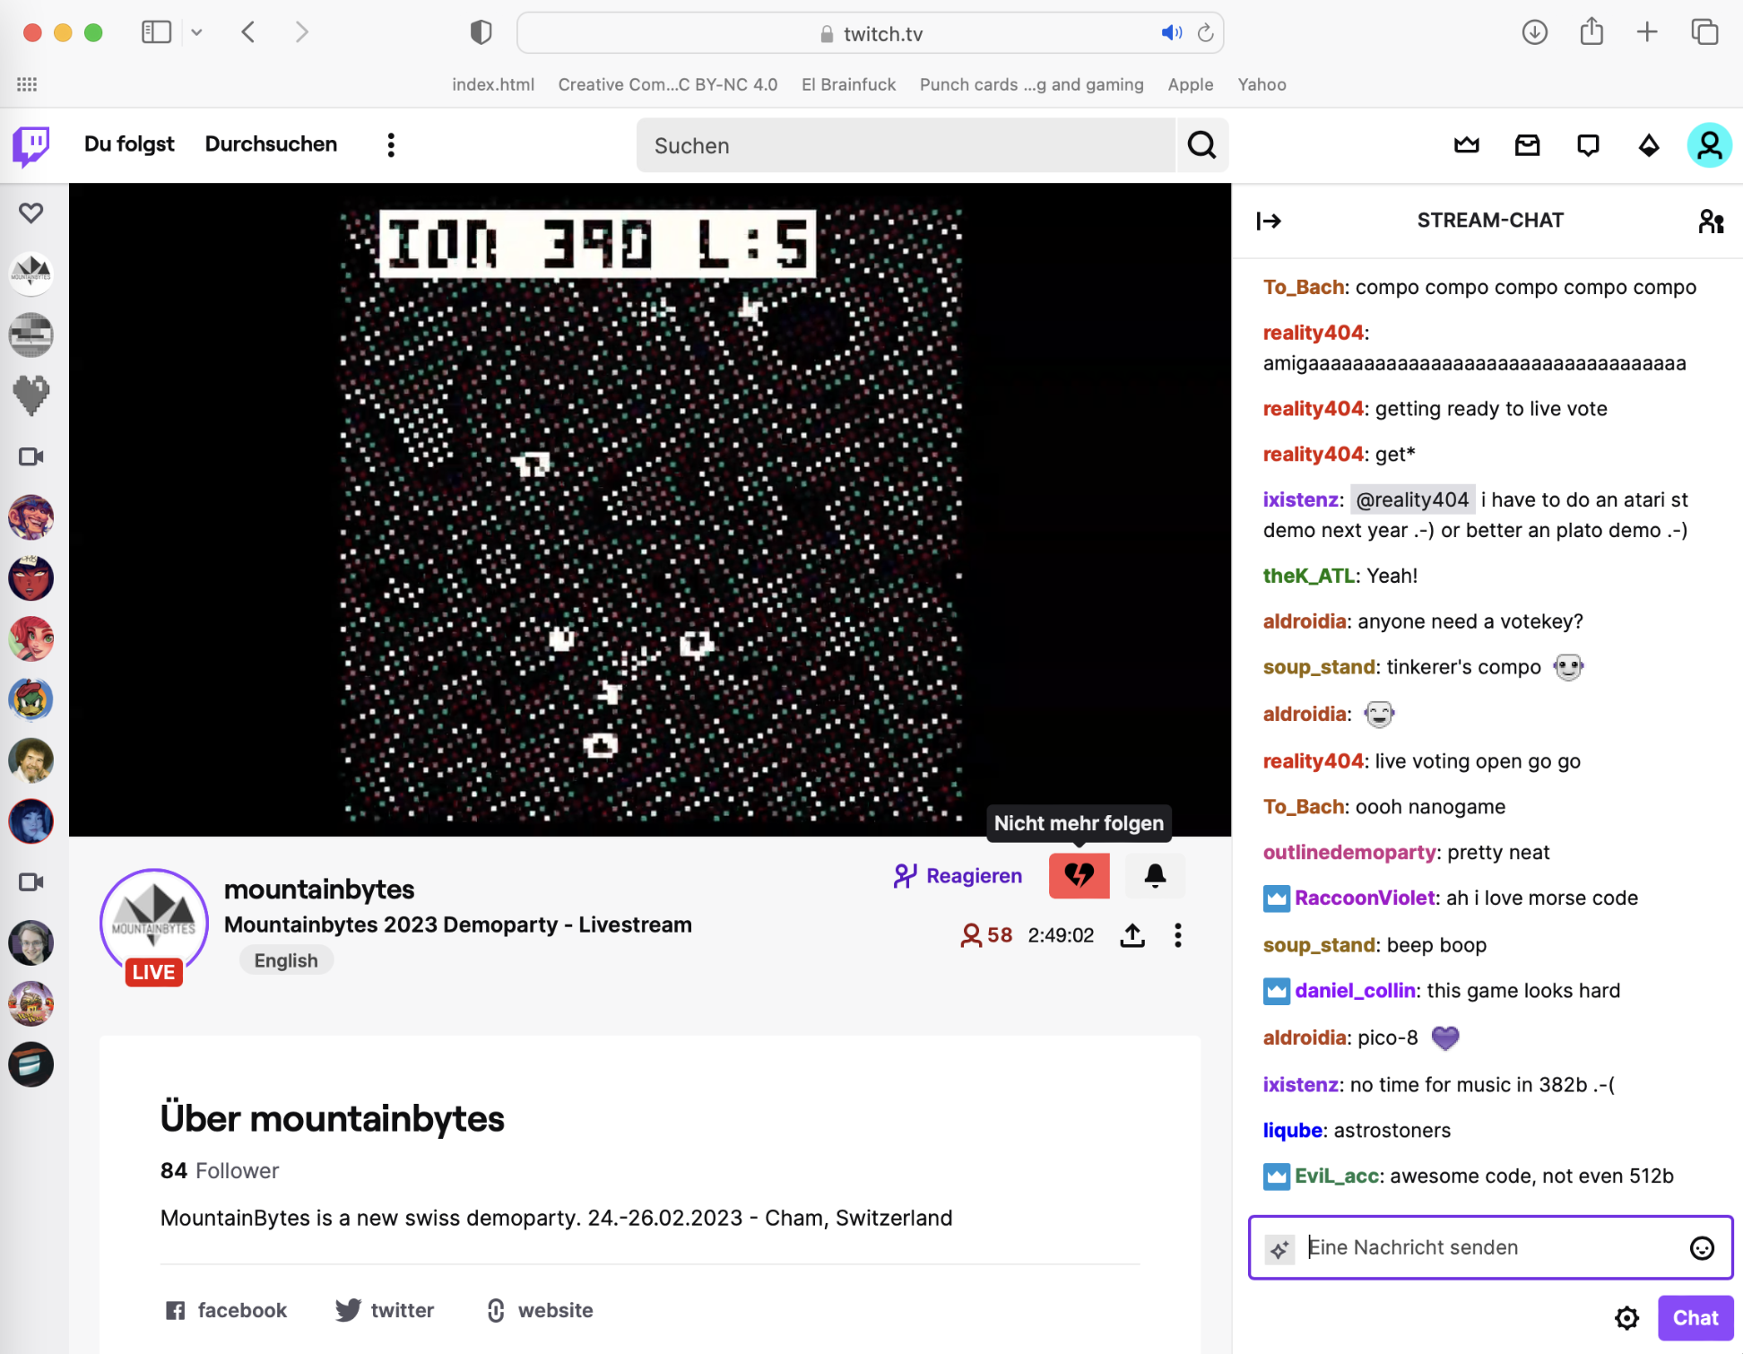The width and height of the screenshot is (1743, 1354).
Task: Click the Suchen search field
Action: pos(906,145)
